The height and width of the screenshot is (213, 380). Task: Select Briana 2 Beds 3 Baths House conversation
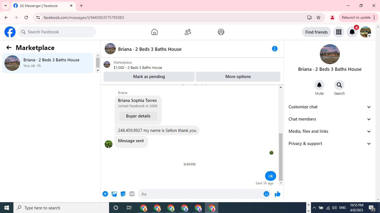(x=48, y=63)
